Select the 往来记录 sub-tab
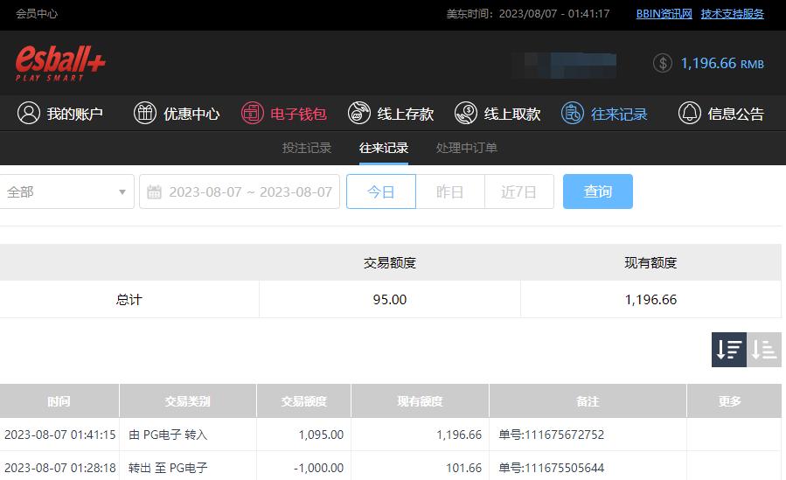 click(384, 148)
